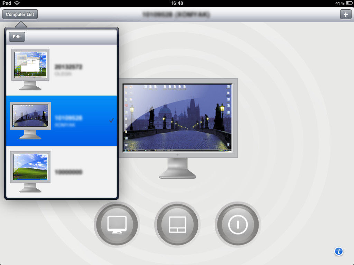The height and width of the screenshot is (265, 354).
Task: Select the trackpad mode round button
Action: pos(177,225)
